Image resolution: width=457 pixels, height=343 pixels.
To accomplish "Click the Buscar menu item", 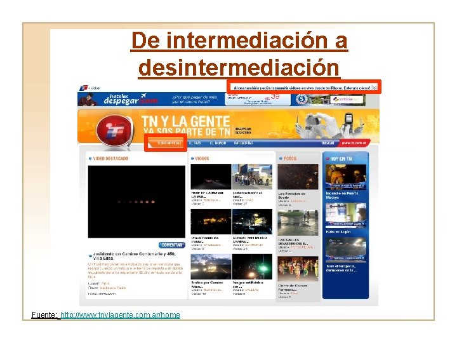I will tap(328, 143).
